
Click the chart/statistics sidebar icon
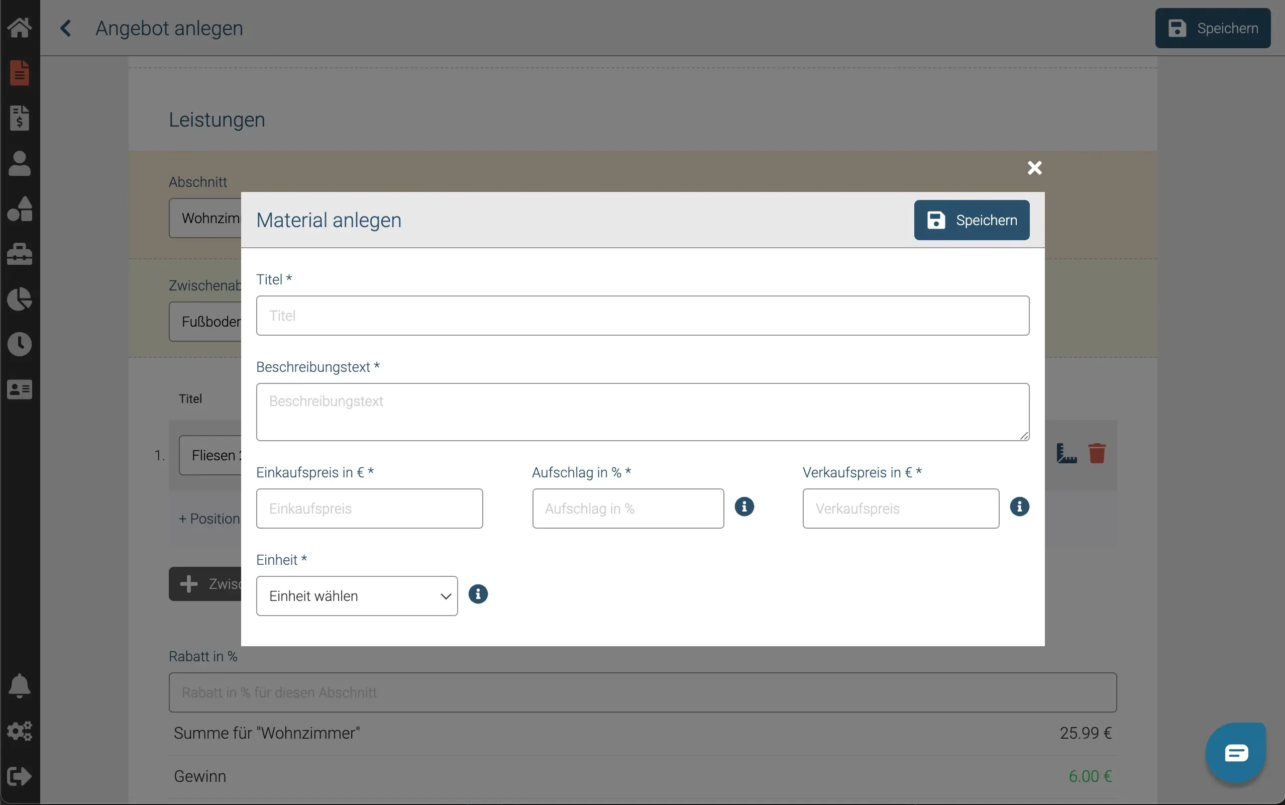coord(21,298)
